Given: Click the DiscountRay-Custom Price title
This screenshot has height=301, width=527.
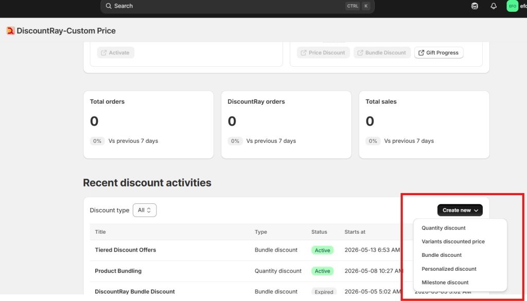Looking at the screenshot, I should click(x=66, y=30).
